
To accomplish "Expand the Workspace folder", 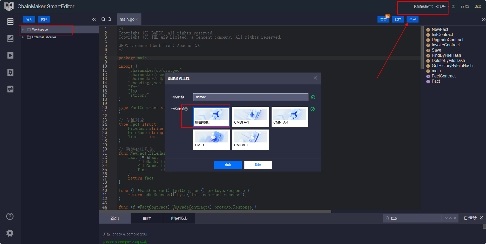I will pos(23,30).
